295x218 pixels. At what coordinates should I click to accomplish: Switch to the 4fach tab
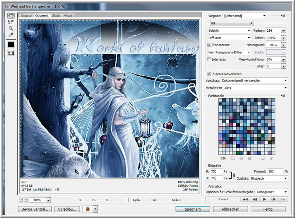pyautogui.click(x=68, y=15)
